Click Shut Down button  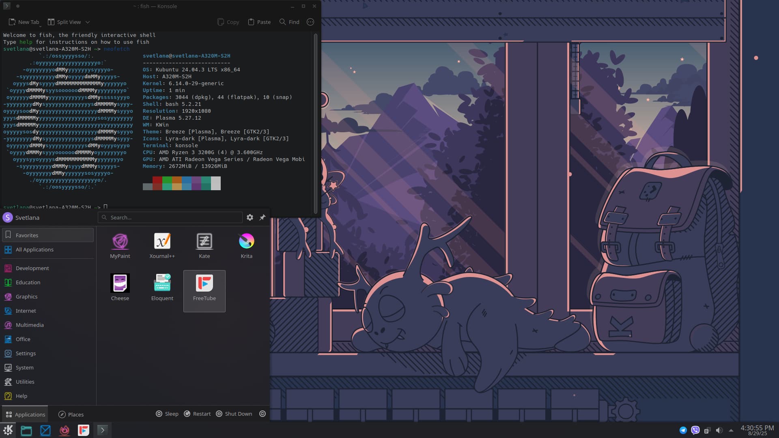pos(234,414)
